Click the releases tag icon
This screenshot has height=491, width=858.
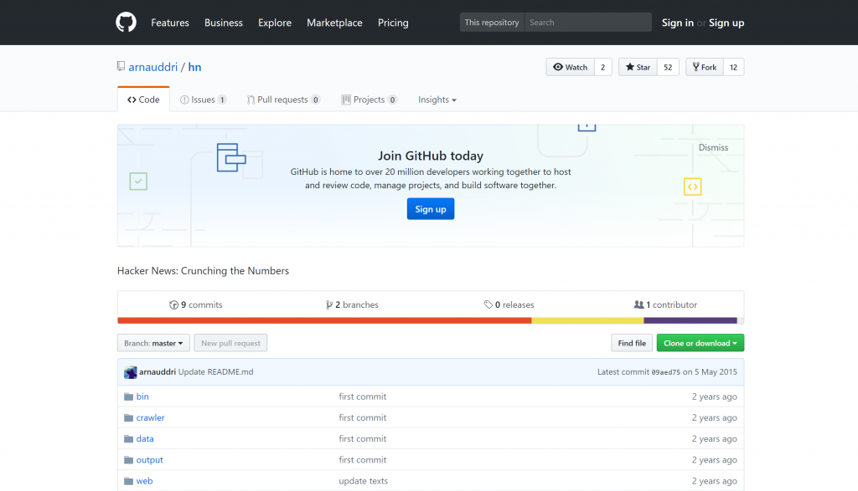click(x=488, y=305)
